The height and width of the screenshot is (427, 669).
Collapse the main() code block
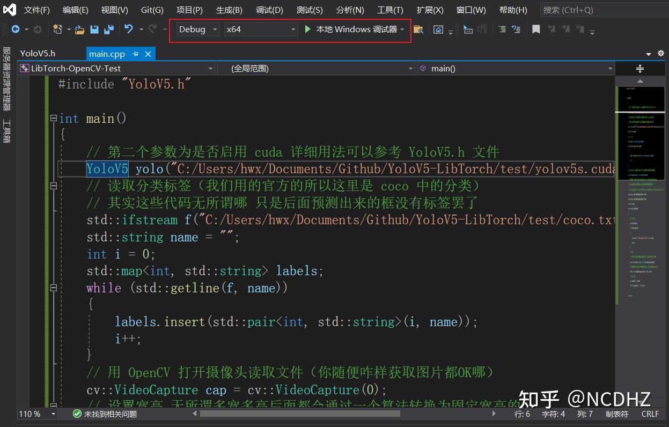53,119
